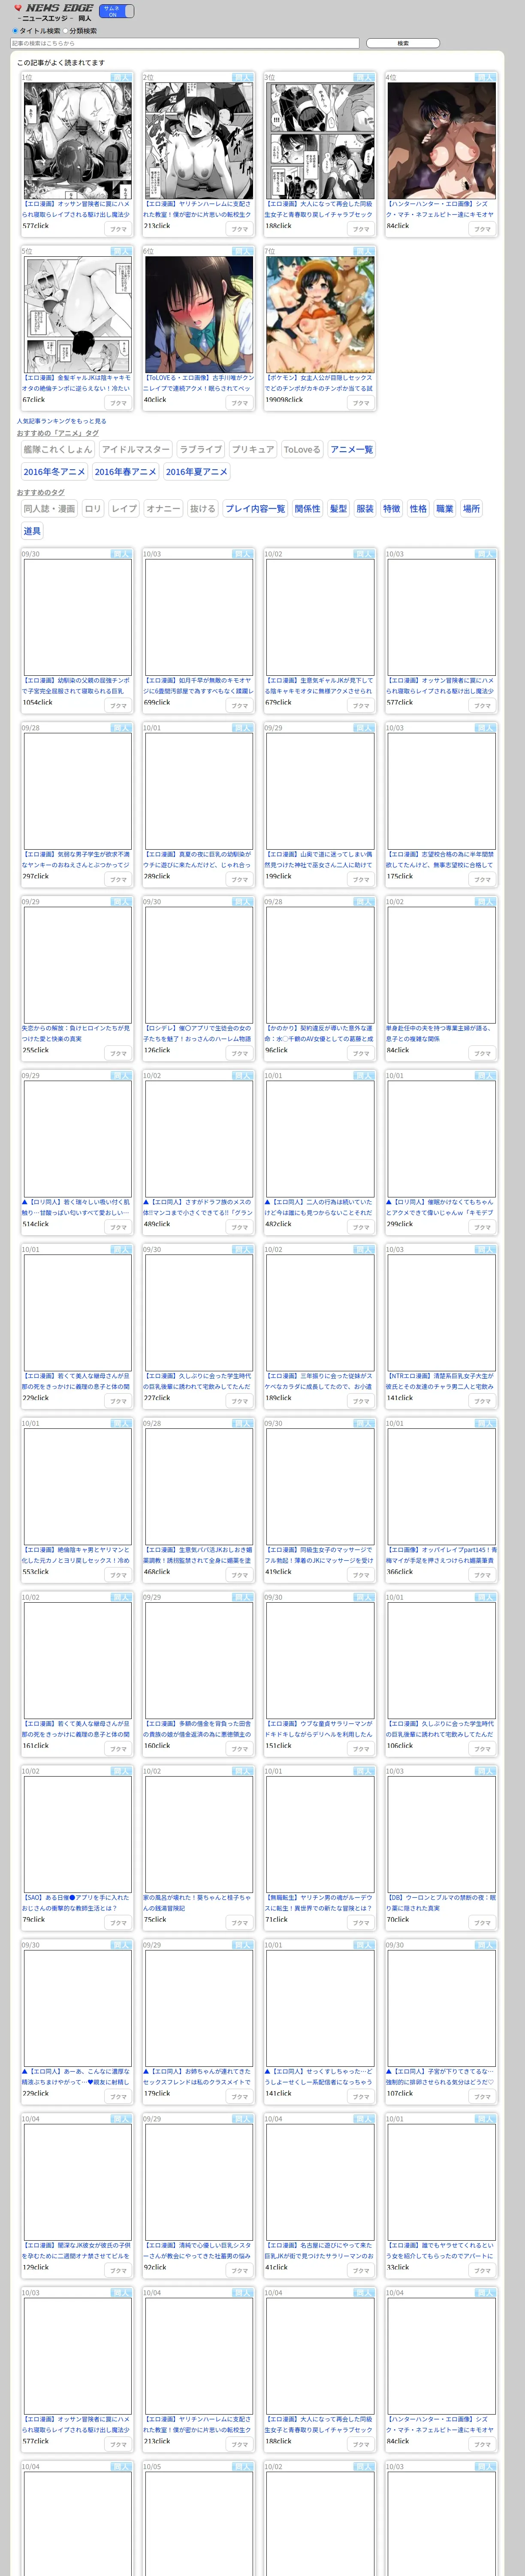Click 購入 badge on the 514click card

[x=121, y=1076]
